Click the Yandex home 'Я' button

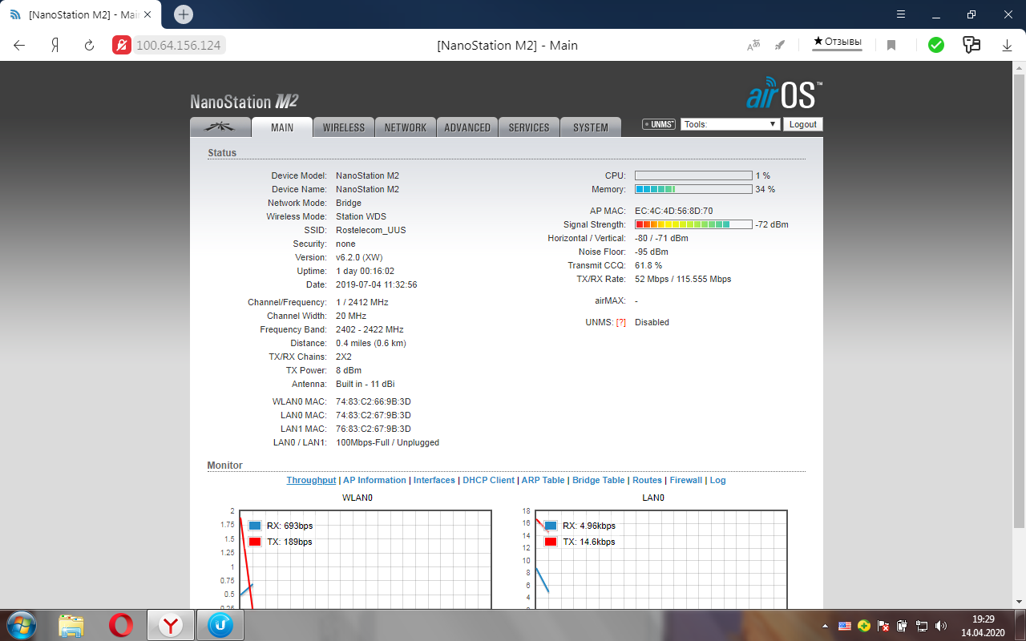click(55, 45)
